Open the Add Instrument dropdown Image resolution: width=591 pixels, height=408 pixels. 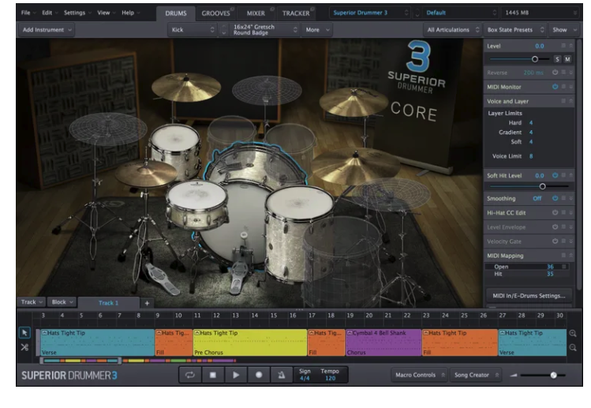pos(47,29)
